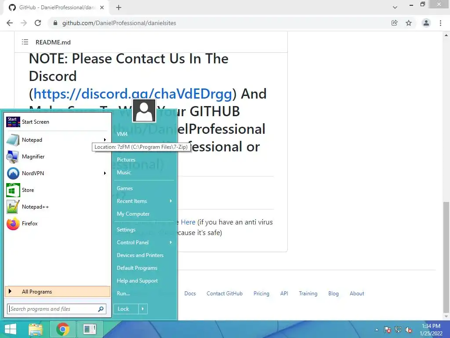Open the Discord invite link in README

point(133,94)
